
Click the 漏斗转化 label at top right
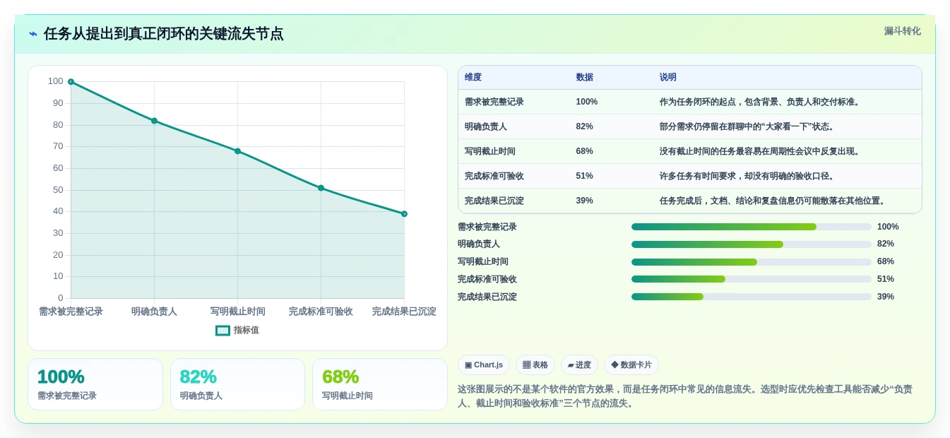[x=902, y=31]
